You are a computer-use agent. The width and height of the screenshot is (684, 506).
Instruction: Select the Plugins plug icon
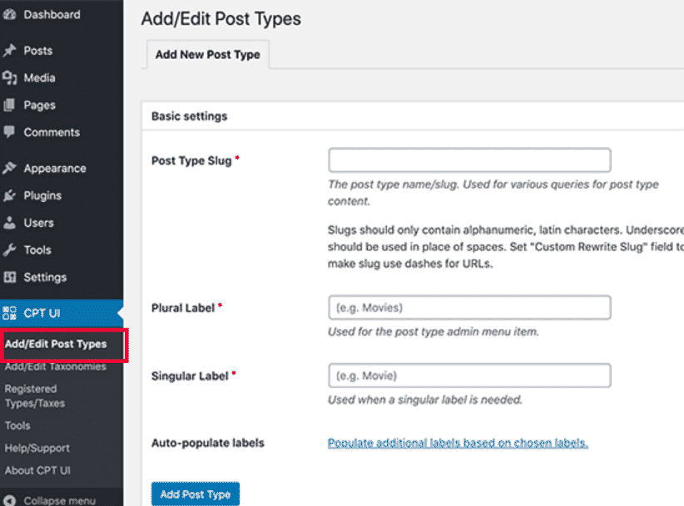pos(11,195)
